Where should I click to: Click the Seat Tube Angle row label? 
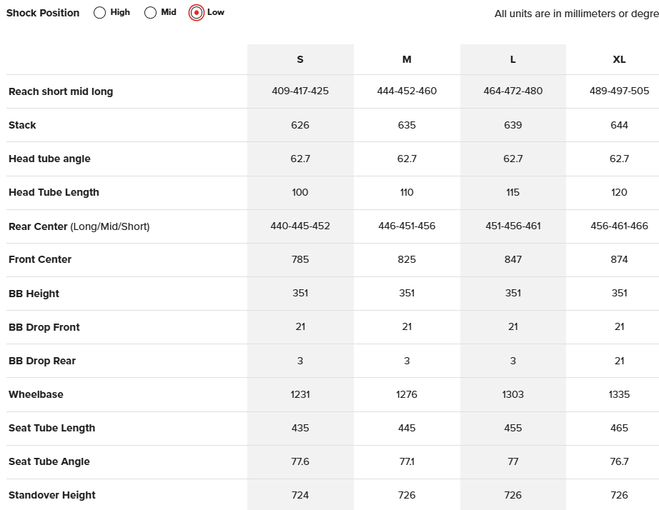point(49,461)
